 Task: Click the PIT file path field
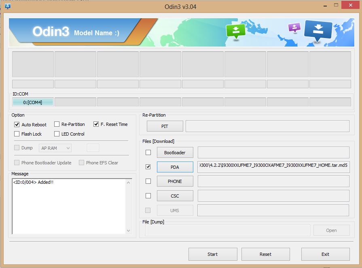click(x=268, y=126)
